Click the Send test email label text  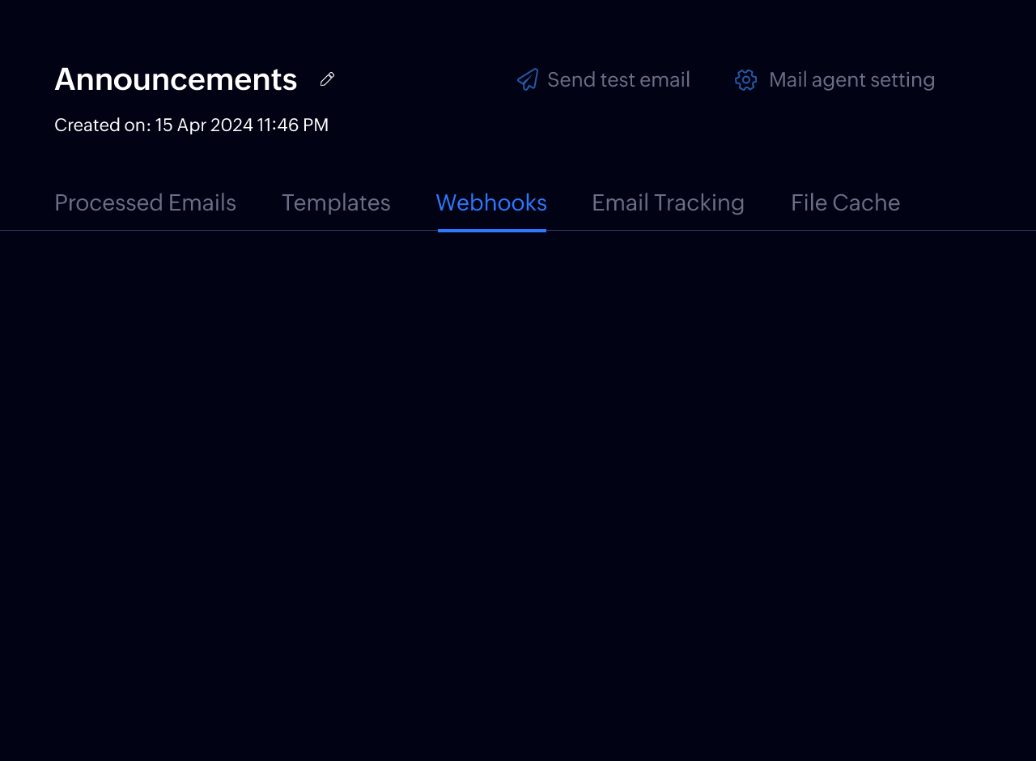pos(618,79)
